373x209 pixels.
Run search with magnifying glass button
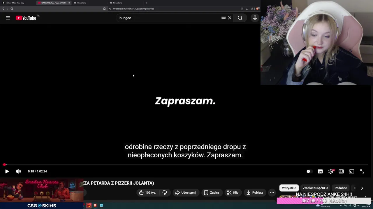coord(240,18)
